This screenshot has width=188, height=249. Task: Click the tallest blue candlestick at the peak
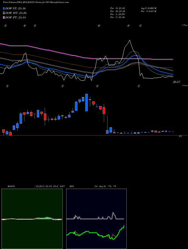click(86, 102)
